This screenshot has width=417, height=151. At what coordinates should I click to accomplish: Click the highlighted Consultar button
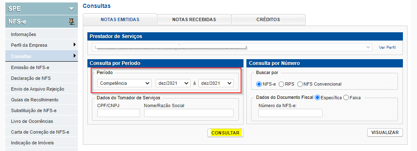pyautogui.click(x=225, y=133)
